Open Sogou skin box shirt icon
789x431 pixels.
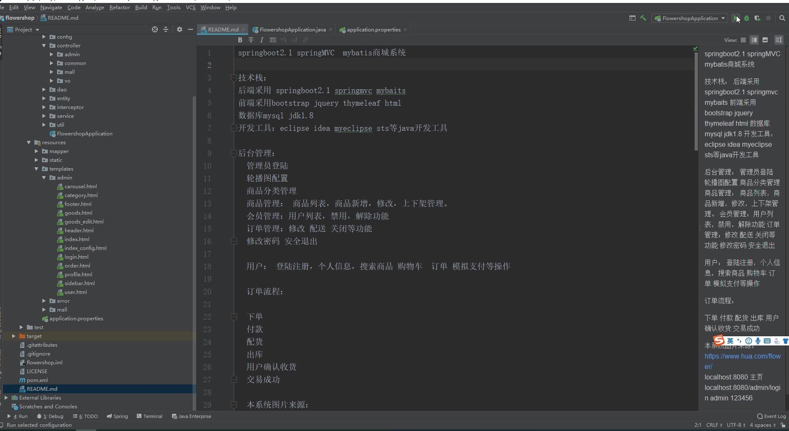(785, 341)
